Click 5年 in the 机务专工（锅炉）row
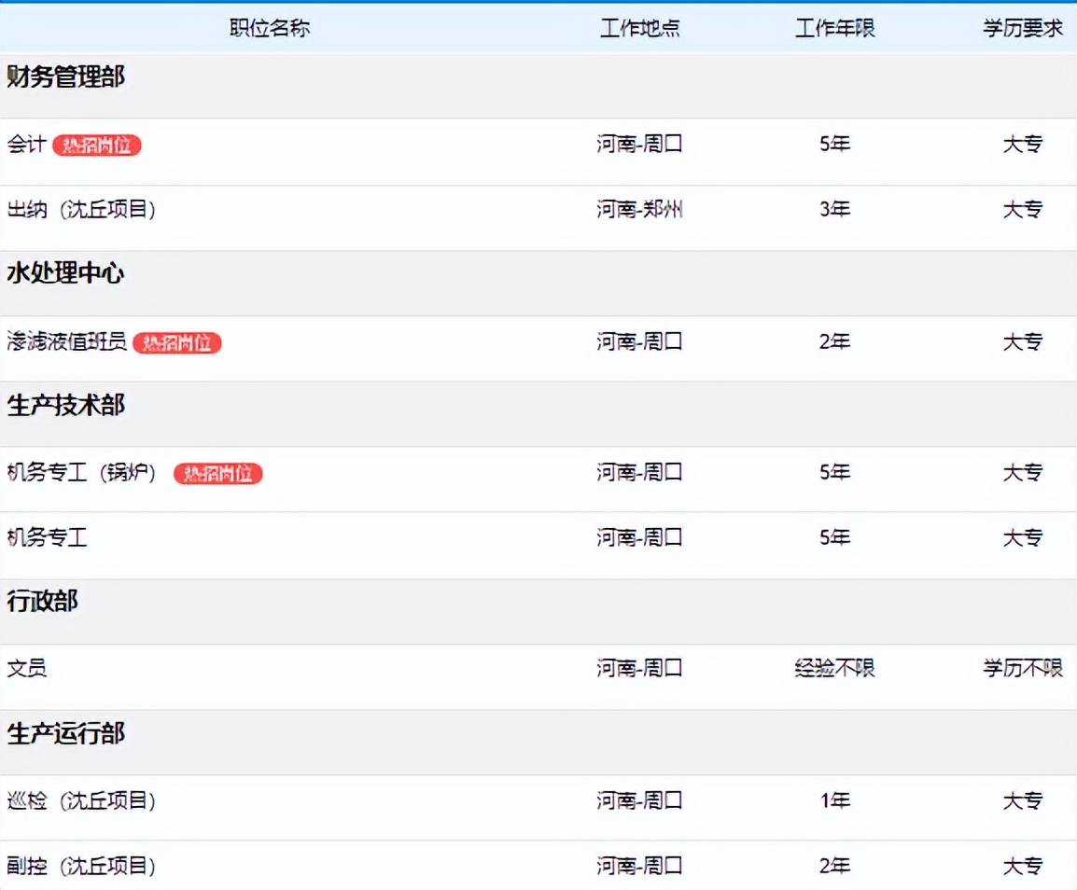 coord(834,472)
